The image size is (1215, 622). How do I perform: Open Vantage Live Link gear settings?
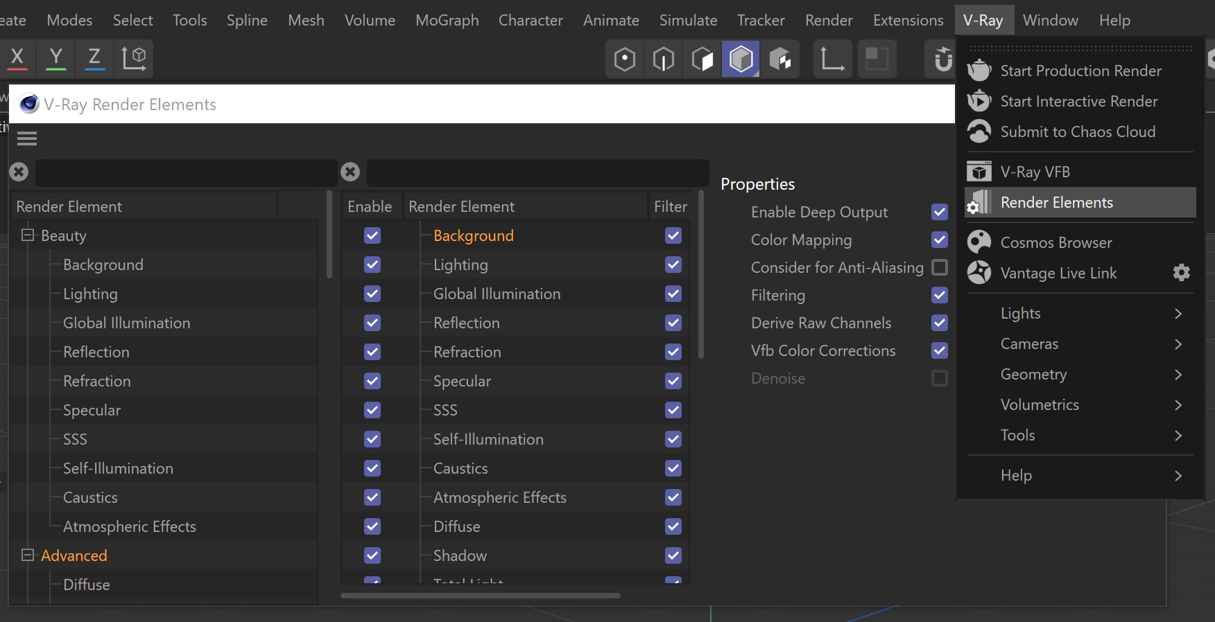[x=1182, y=273]
